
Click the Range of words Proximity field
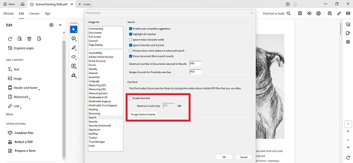coord(195,72)
